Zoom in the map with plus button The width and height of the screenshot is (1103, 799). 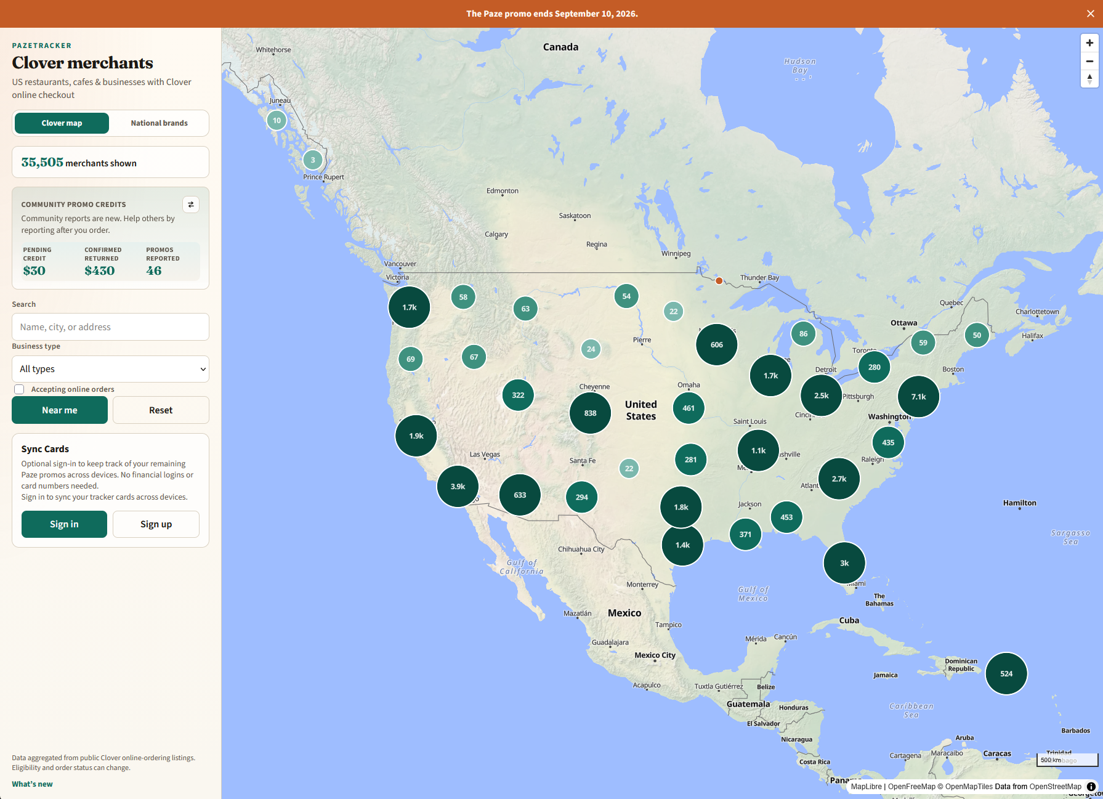(x=1089, y=43)
